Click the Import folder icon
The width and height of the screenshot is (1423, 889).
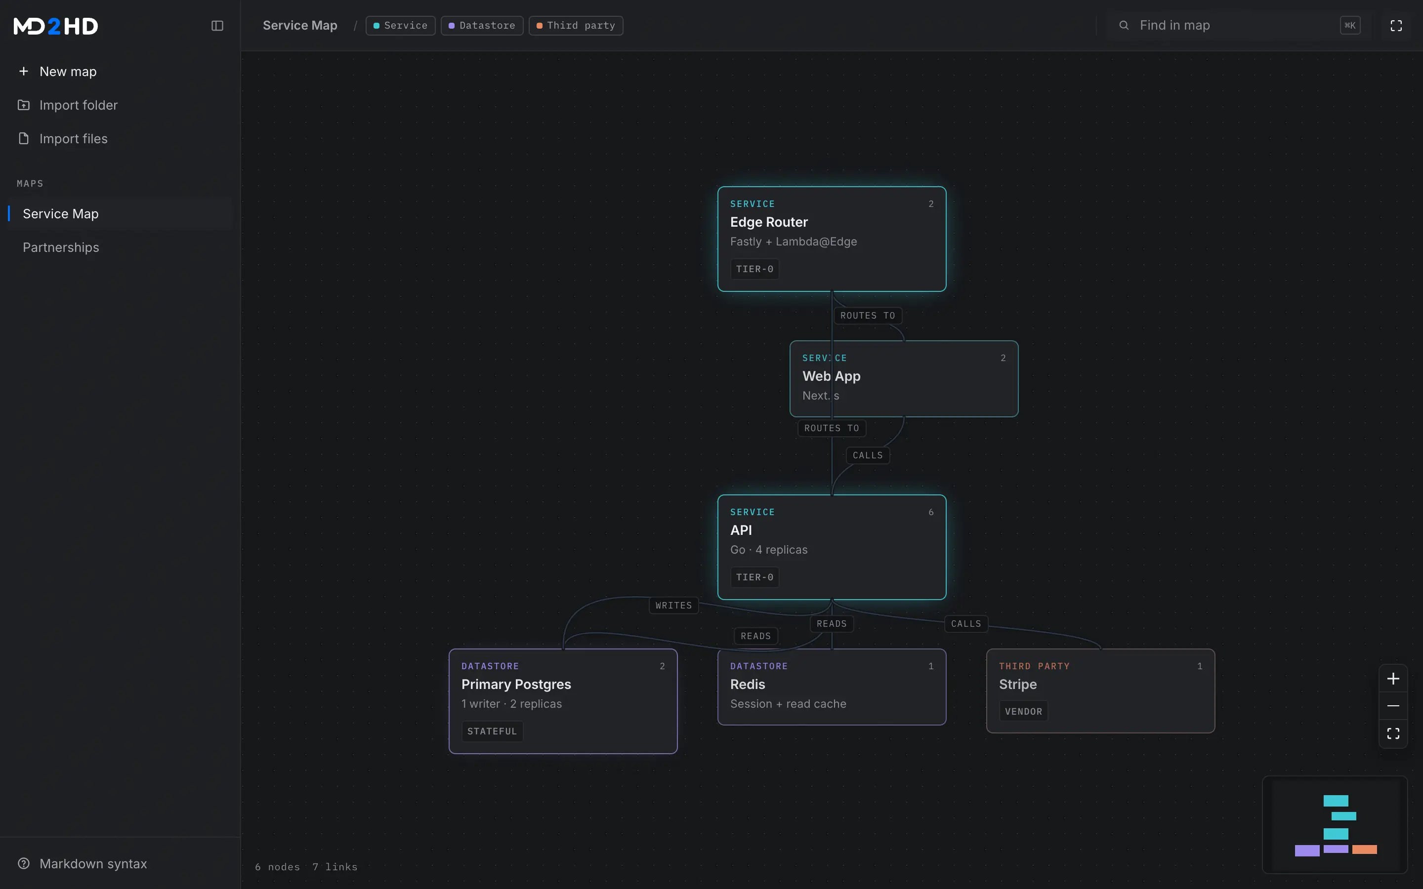24,105
